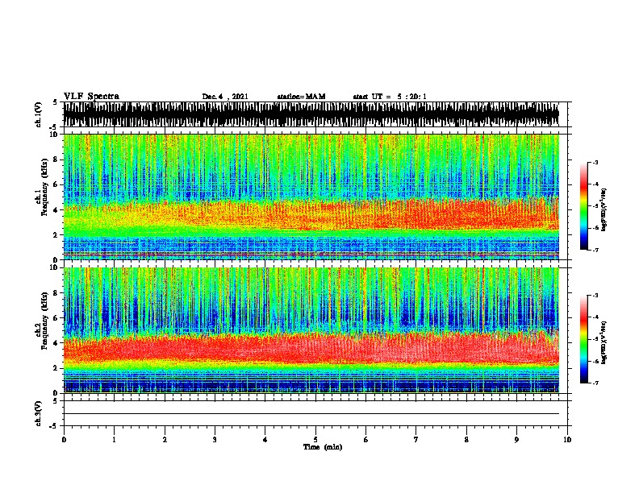Click the ch.1 color bar '-3' label

595,162
